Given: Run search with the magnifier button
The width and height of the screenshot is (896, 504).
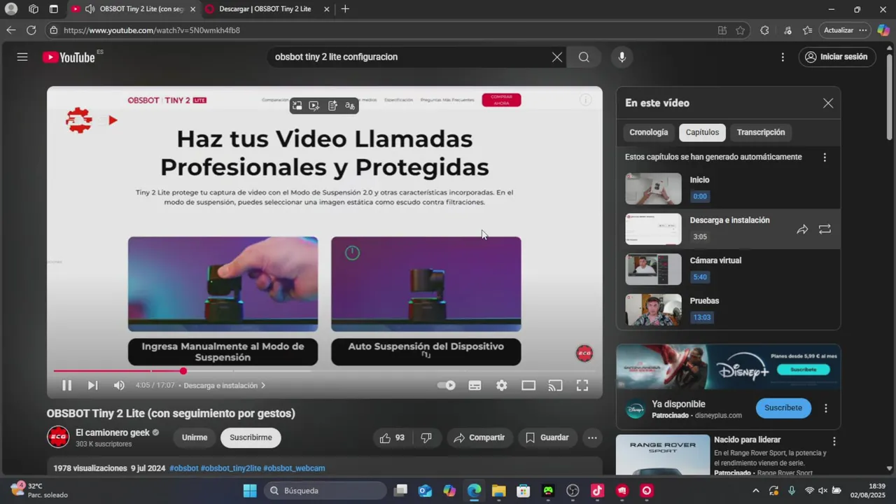Looking at the screenshot, I should [584, 57].
